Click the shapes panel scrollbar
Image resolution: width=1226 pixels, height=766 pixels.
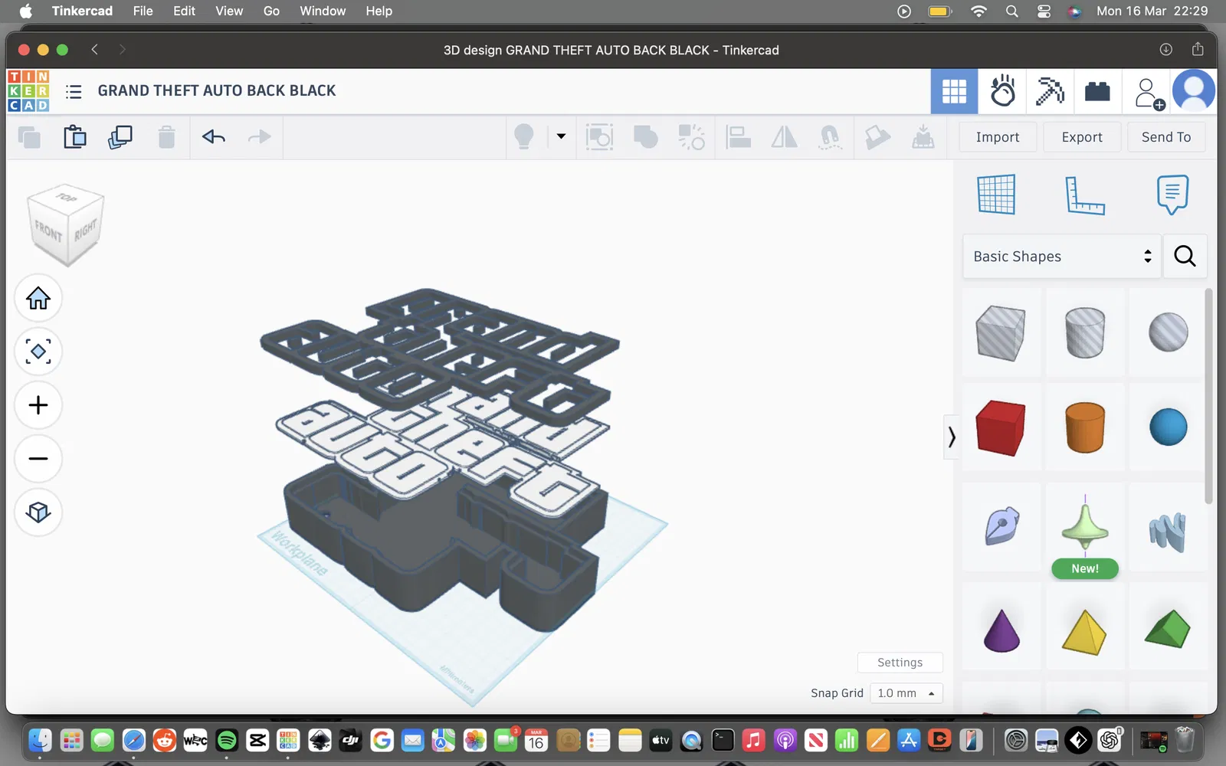click(1209, 397)
